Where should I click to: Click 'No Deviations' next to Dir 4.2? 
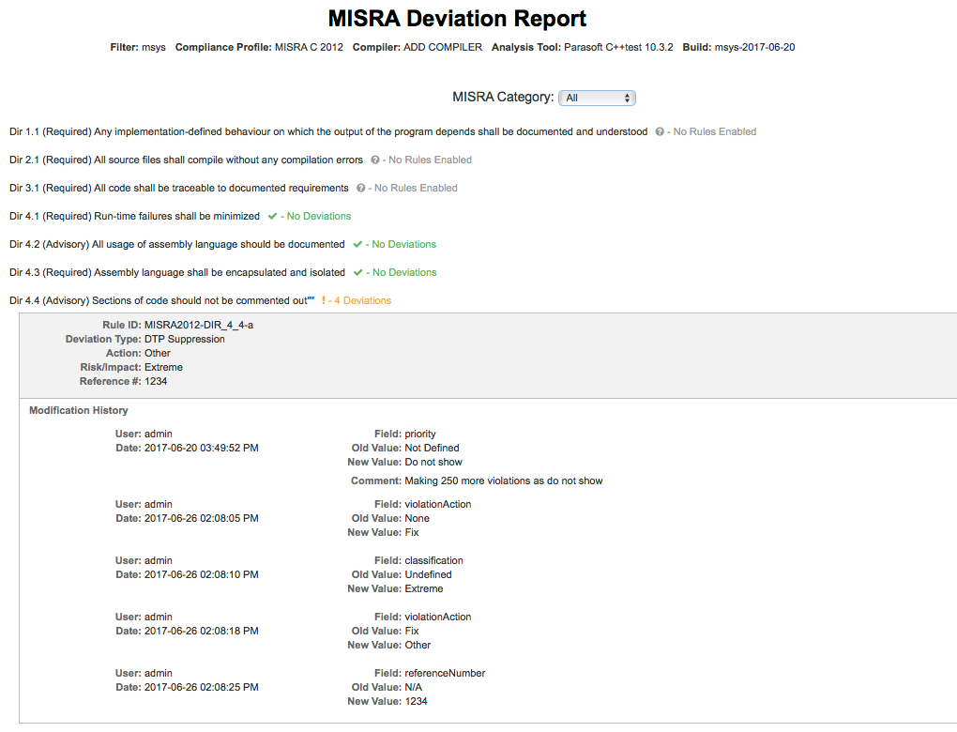pyautogui.click(x=404, y=244)
